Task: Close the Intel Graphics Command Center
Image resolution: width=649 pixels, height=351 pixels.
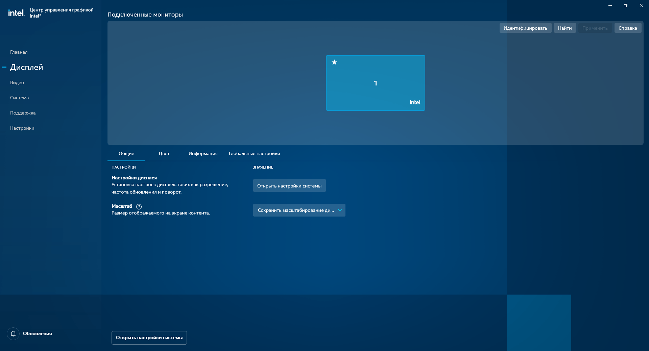Action: (641, 5)
